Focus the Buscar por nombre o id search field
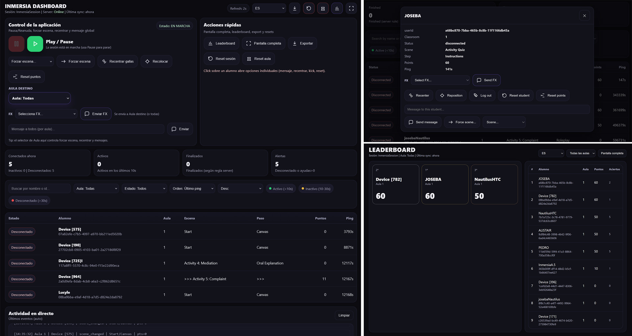 tap(39, 189)
